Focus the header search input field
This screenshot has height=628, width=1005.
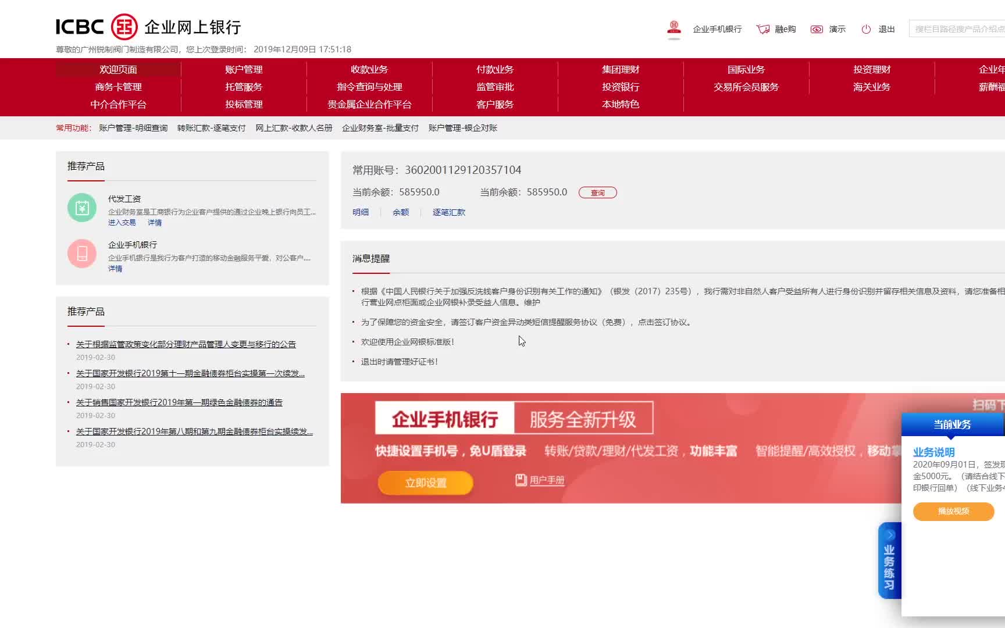(x=957, y=28)
